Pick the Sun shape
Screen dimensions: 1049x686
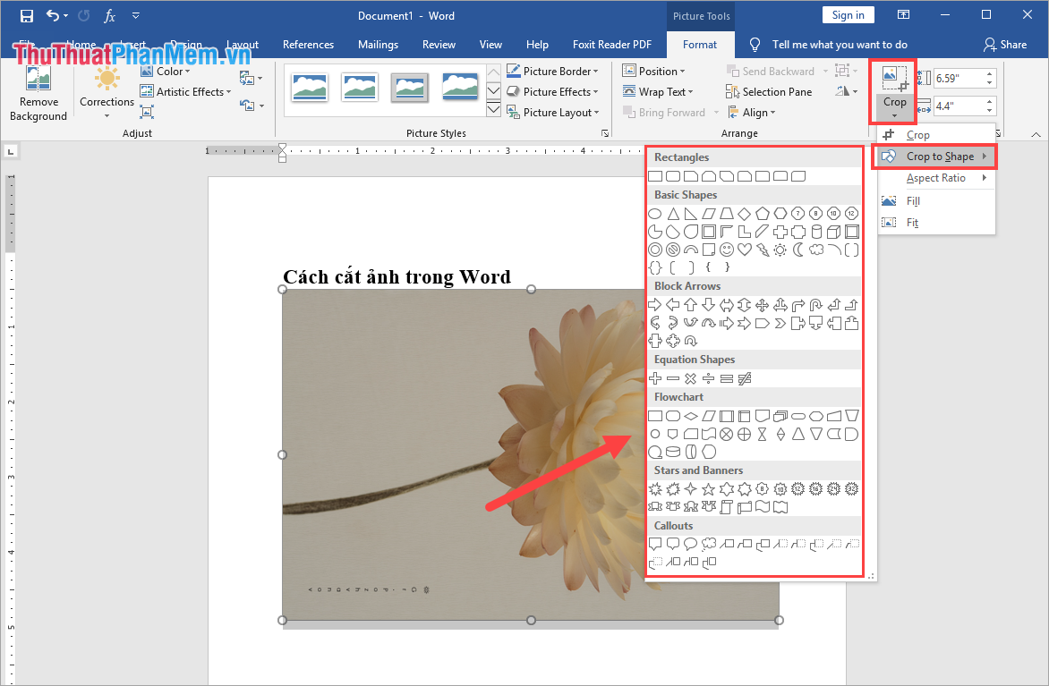[x=780, y=250]
